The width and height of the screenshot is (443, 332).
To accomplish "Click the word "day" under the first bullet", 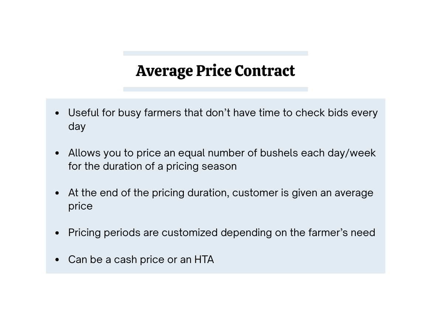I will click(77, 127).
